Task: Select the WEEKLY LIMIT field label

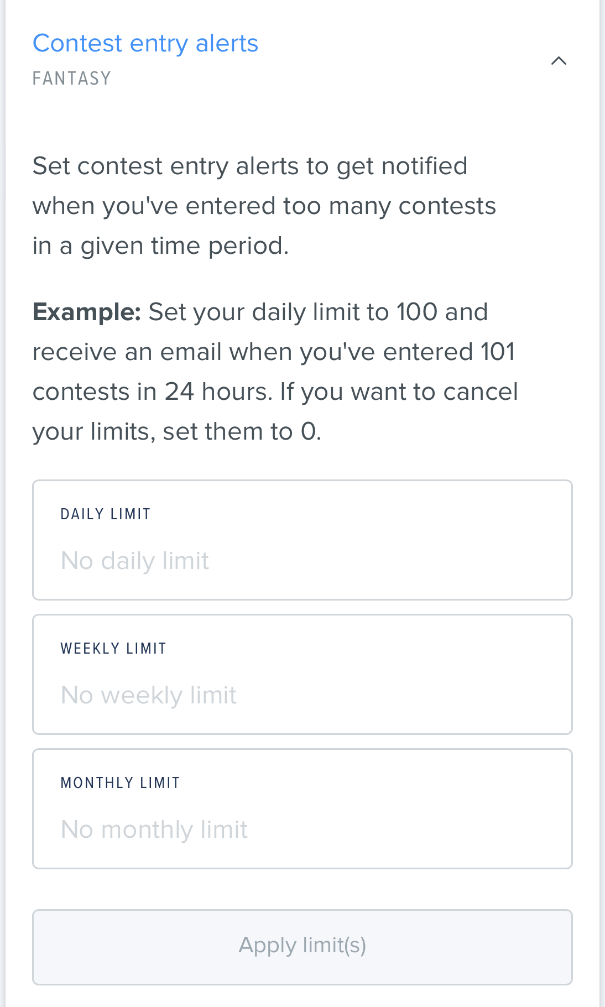Action: tap(113, 648)
